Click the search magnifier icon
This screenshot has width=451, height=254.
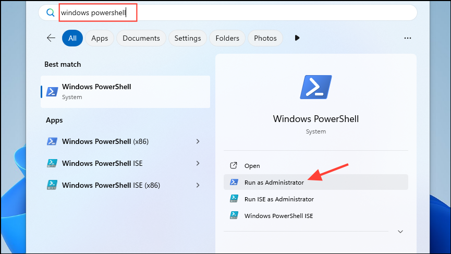pos(51,13)
